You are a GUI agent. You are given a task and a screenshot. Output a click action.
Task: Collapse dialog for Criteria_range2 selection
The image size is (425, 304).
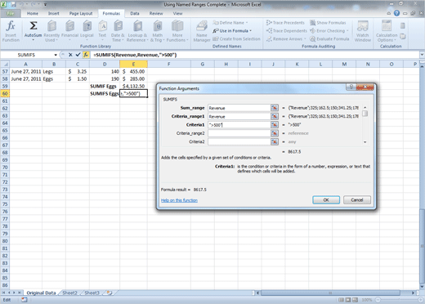275,133
